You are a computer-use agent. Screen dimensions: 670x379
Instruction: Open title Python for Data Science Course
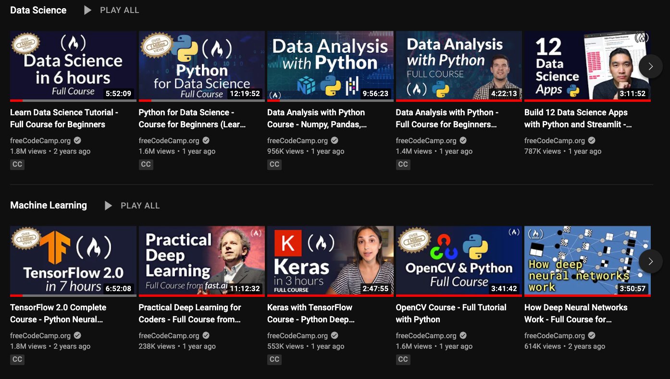(x=192, y=118)
